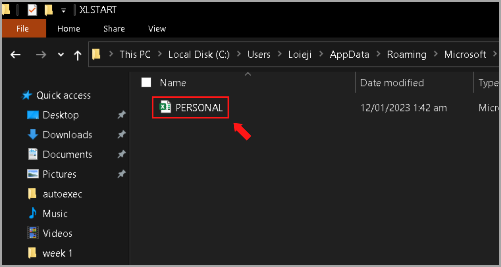Click the sort direction arrow above Name

248,74
